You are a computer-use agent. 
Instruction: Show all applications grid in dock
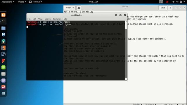pyautogui.click(x=3, y=94)
